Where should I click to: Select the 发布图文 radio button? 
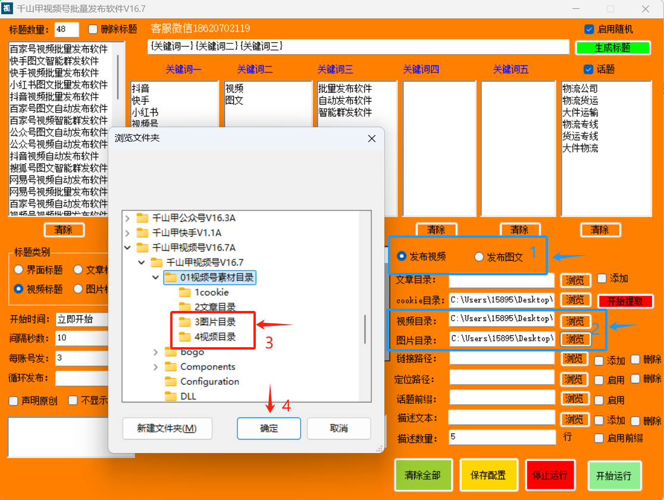479,257
